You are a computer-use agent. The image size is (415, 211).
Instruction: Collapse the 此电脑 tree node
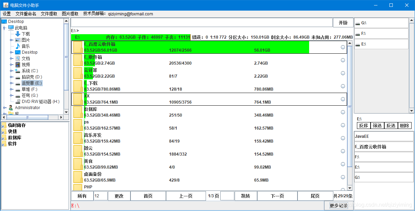4,28
